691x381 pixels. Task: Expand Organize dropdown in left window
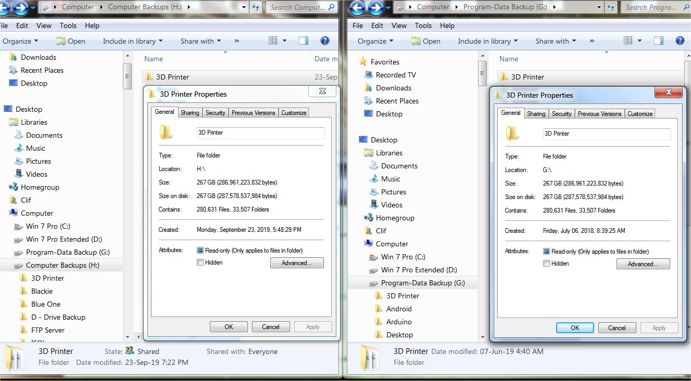coord(20,41)
